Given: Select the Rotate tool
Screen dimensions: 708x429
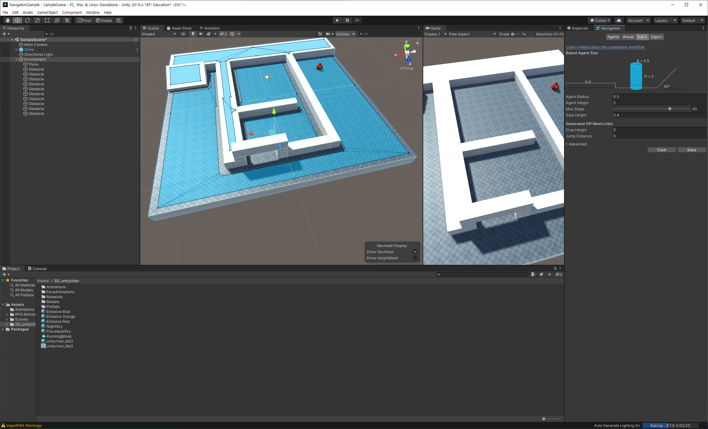Looking at the screenshot, I should pyautogui.click(x=27, y=20).
